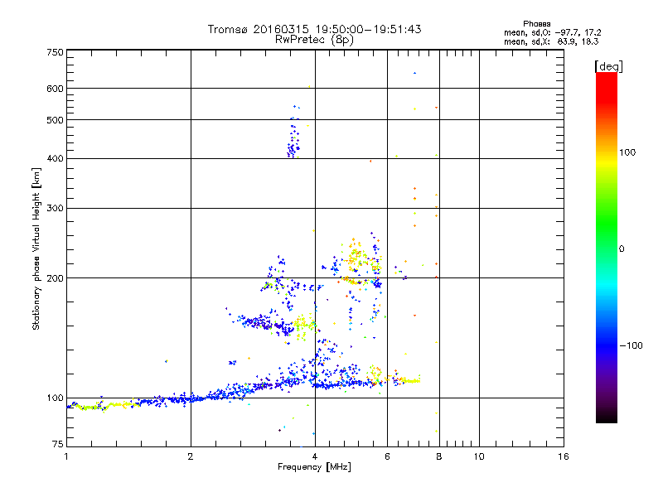This screenshot has width=663, height=497.
Task: Click the x-axis tick '1'
Action: (66, 456)
